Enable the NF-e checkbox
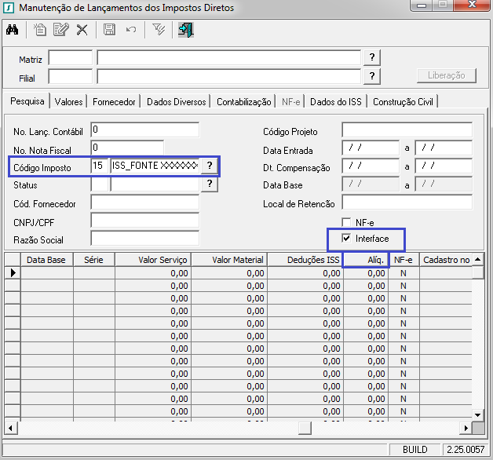The height and width of the screenshot is (460, 493). (x=346, y=223)
